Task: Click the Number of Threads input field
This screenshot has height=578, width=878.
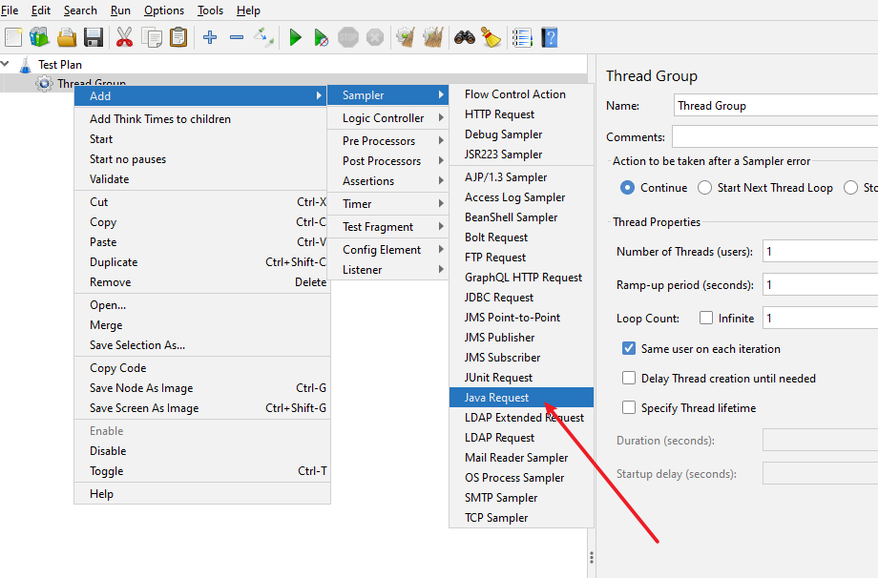Action: pos(819,253)
